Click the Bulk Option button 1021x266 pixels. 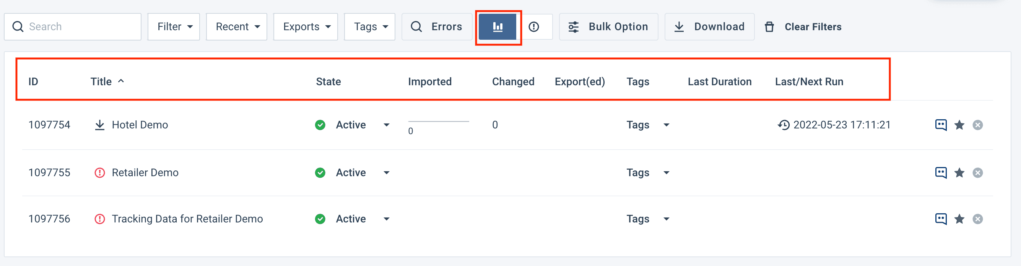click(x=608, y=27)
